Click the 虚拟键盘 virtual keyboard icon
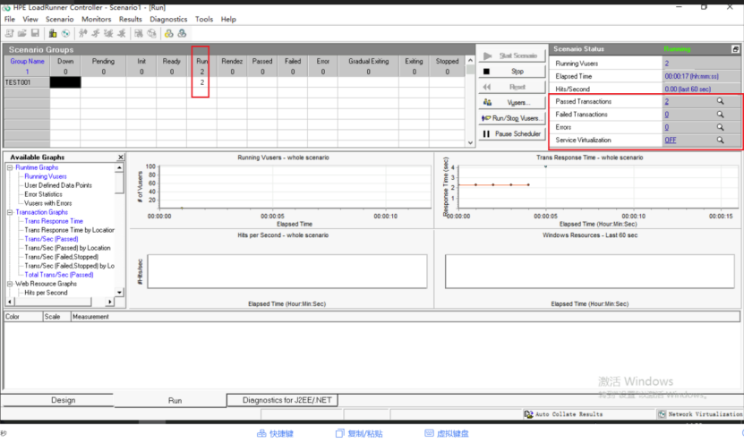 [x=429, y=433]
